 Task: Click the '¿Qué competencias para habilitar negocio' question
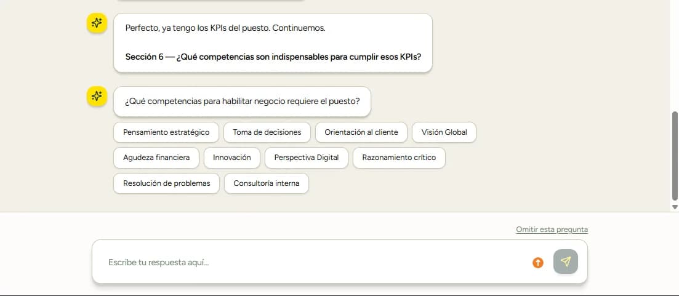[243, 102]
